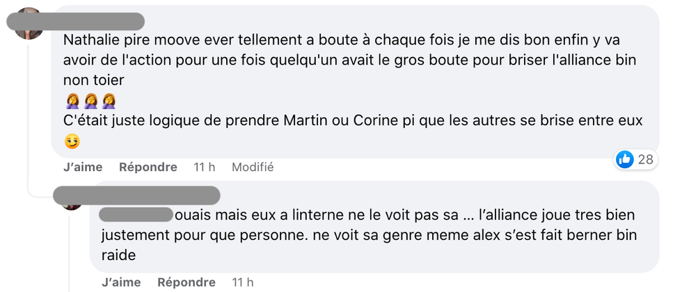Click the blurred mentioned name before 'ouais mais'
The height and width of the screenshot is (292, 682).
pyautogui.click(x=136, y=215)
